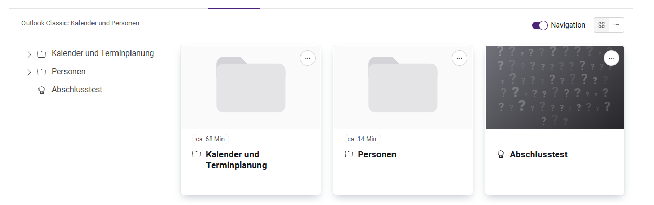Viewport: 654px width, 205px height.
Task: Toggle the Navigation switch off
Action: [x=540, y=25]
